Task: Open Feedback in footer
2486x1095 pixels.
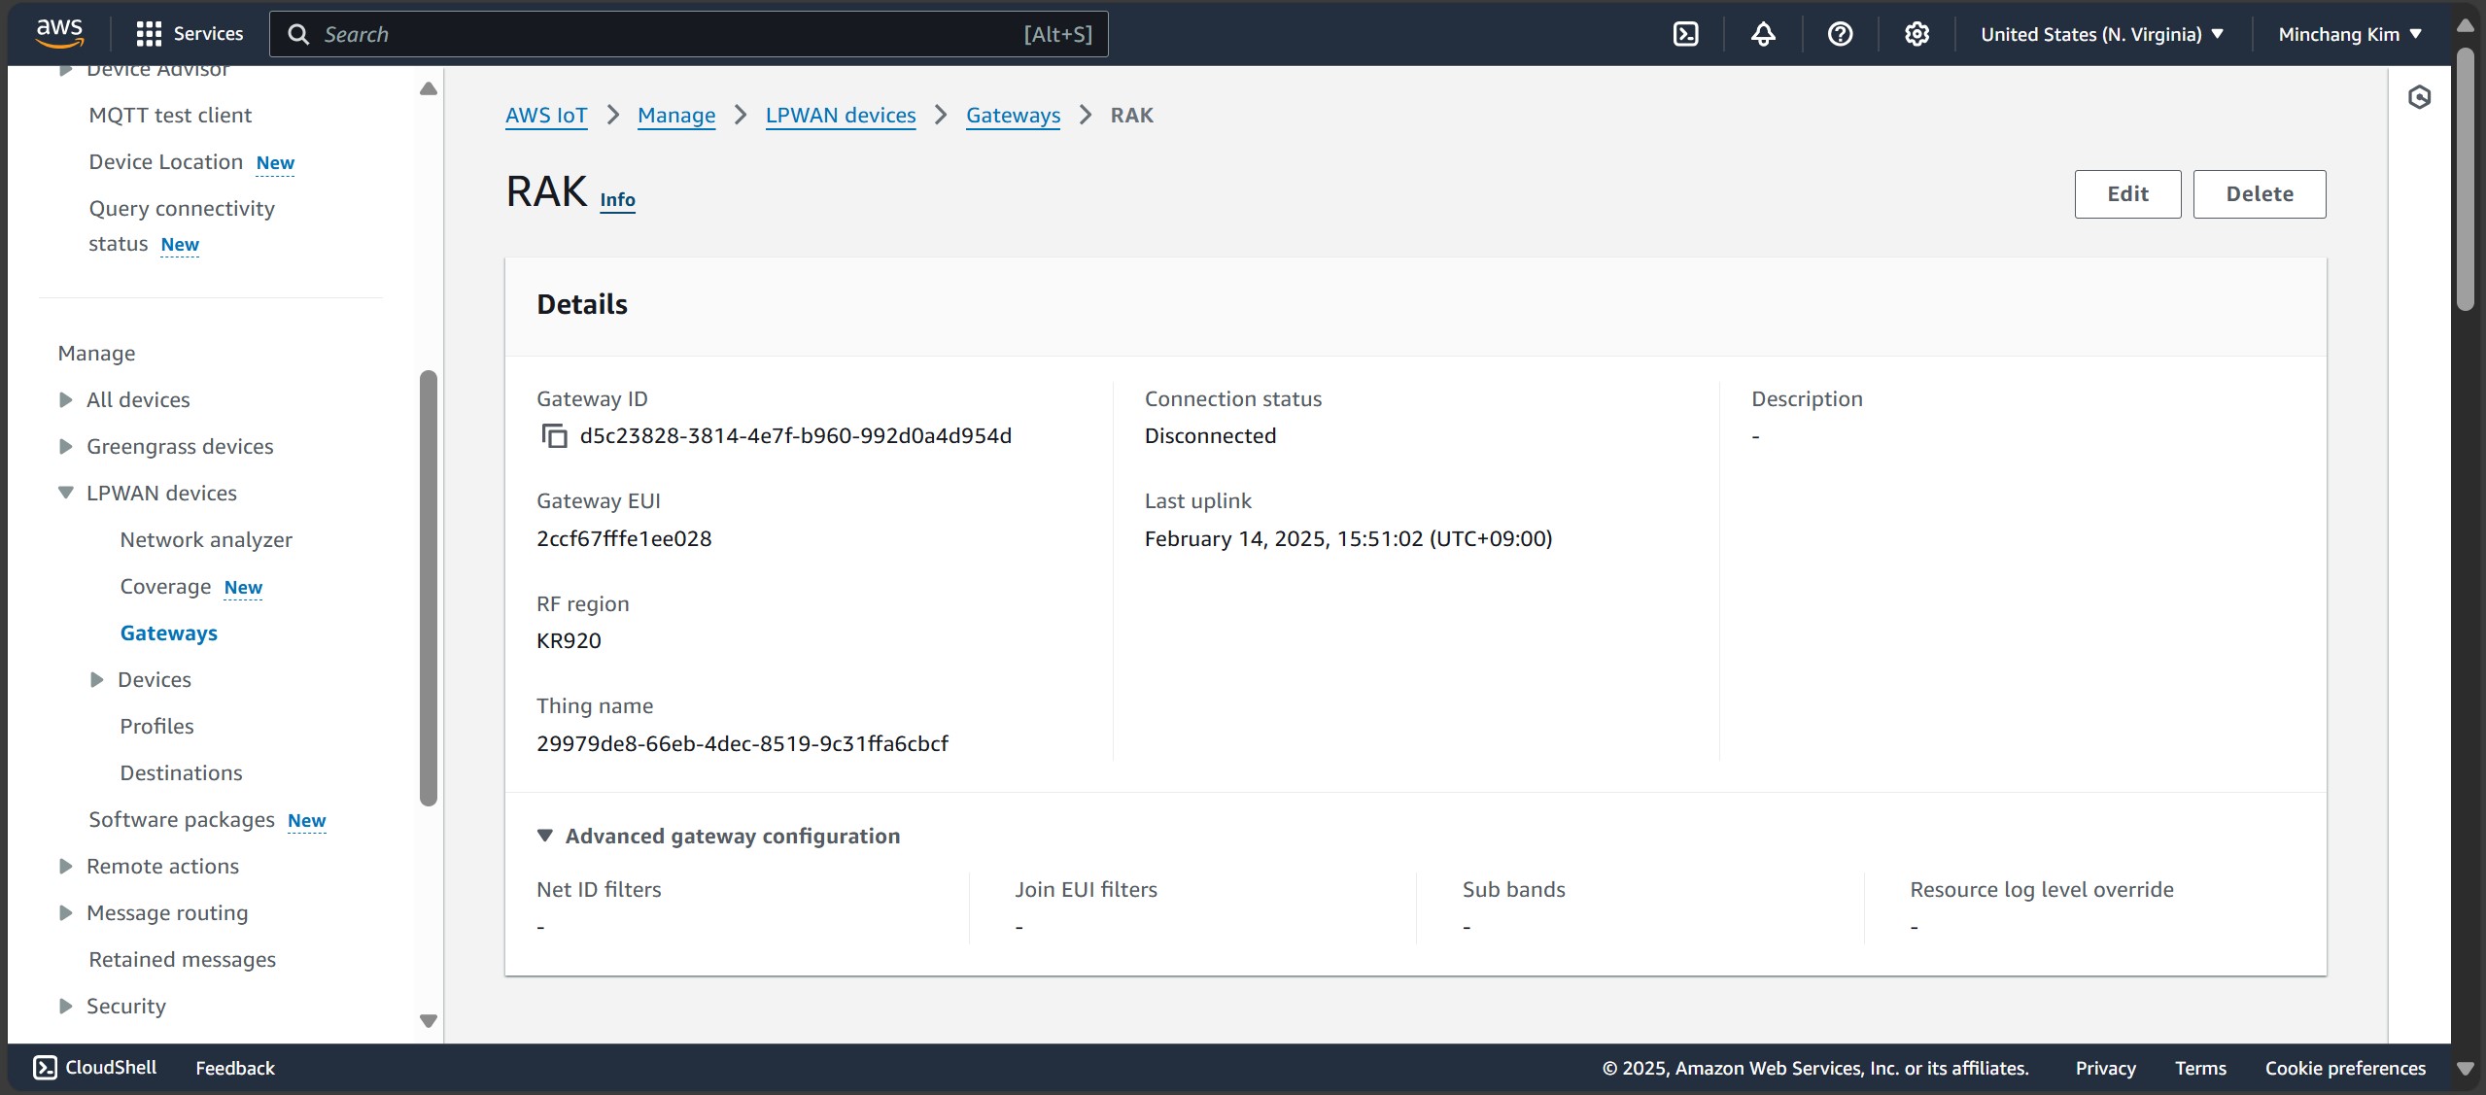Action: (x=235, y=1067)
